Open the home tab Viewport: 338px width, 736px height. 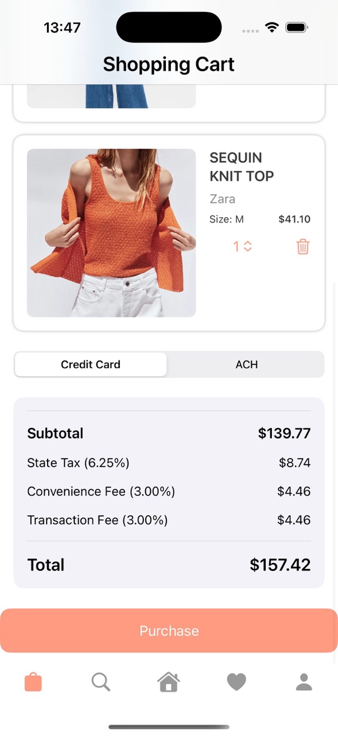pyautogui.click(x=168, y=682)
